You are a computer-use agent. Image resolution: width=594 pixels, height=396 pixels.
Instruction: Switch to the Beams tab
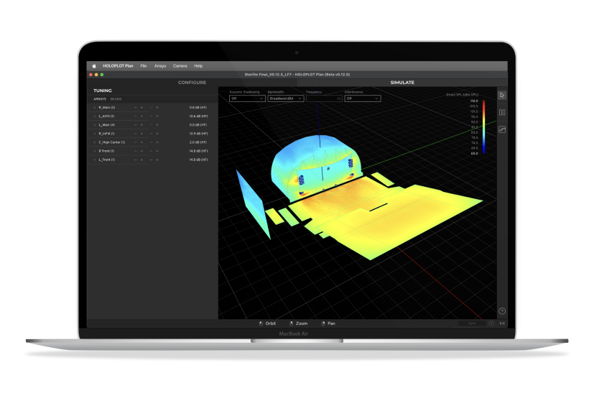pos(116,98)
